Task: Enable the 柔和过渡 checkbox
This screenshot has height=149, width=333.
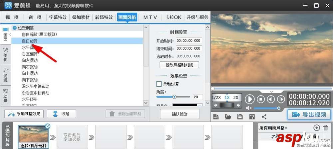Action: pos(159,84)
